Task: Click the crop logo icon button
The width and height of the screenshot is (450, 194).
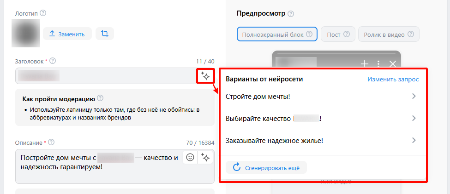Action: pos(105,34)
